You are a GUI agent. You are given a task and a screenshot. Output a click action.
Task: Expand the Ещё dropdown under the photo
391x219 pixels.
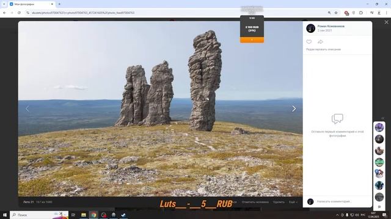click(x=293, y=202)
